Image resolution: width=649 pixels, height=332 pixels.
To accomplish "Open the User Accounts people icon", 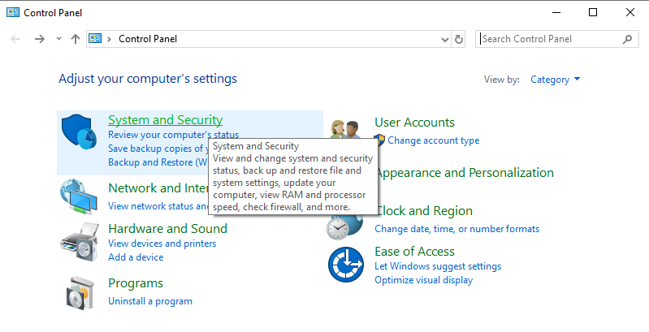I will (345, 129).
